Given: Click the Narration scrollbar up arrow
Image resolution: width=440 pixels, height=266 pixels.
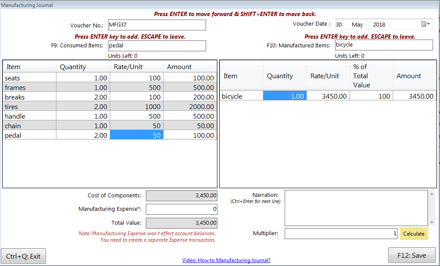Looking at the screenshot, I should pos(432,194).
